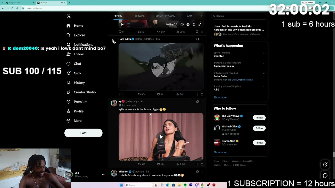Open more options on Hard Edits post

(x=202, y=39)
